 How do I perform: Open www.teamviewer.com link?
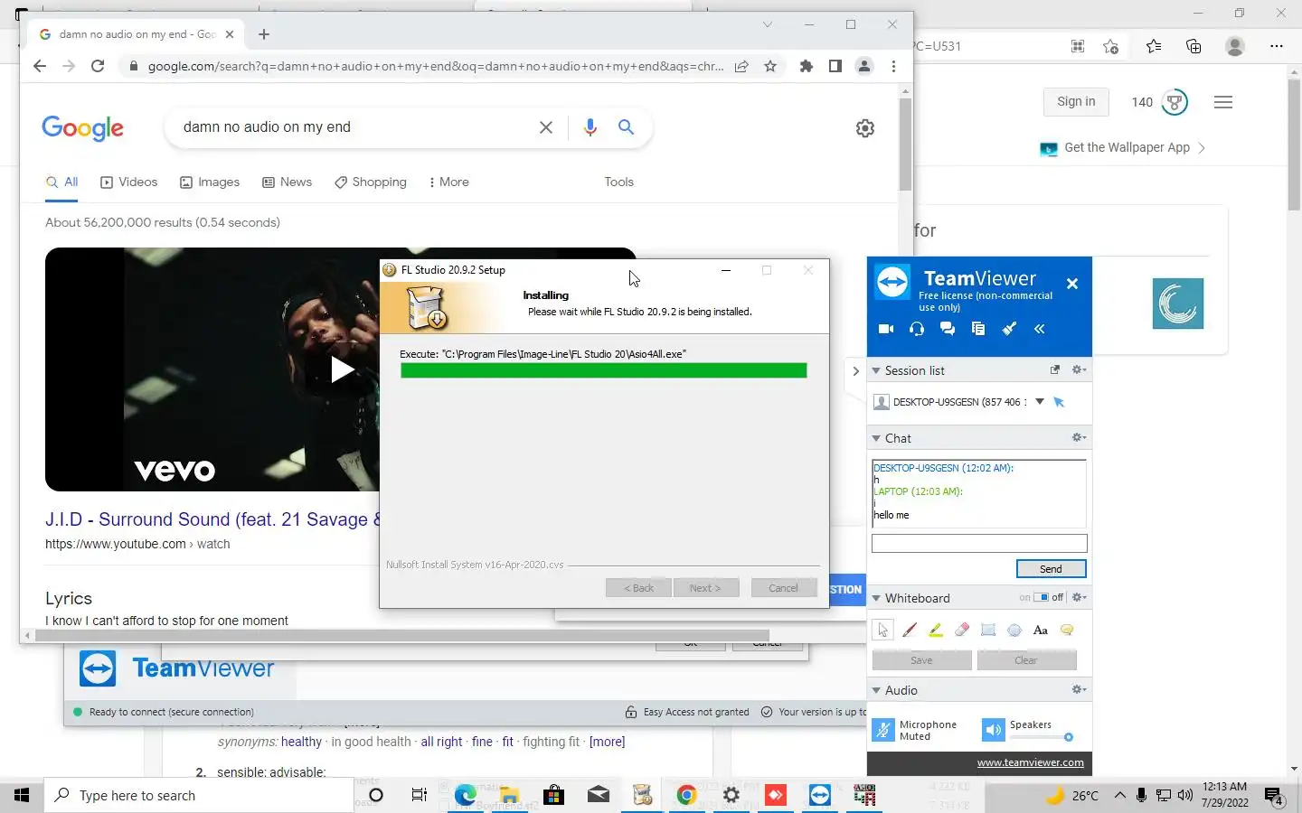tap(1030, 762)
